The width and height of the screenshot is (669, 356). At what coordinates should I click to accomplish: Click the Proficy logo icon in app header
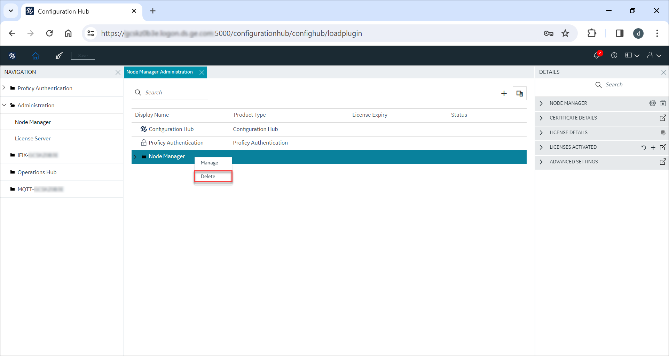12,56
